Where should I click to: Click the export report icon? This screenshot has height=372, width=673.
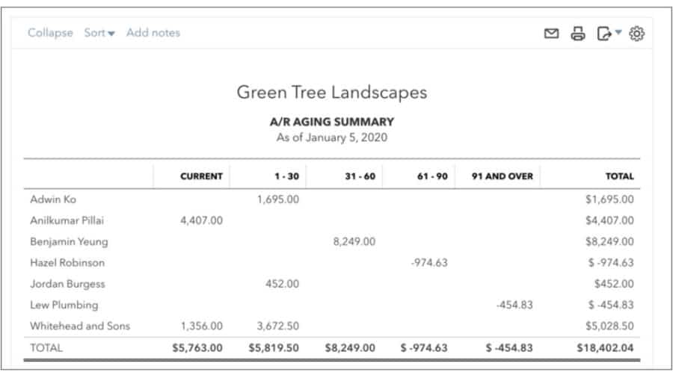(604, 34)
